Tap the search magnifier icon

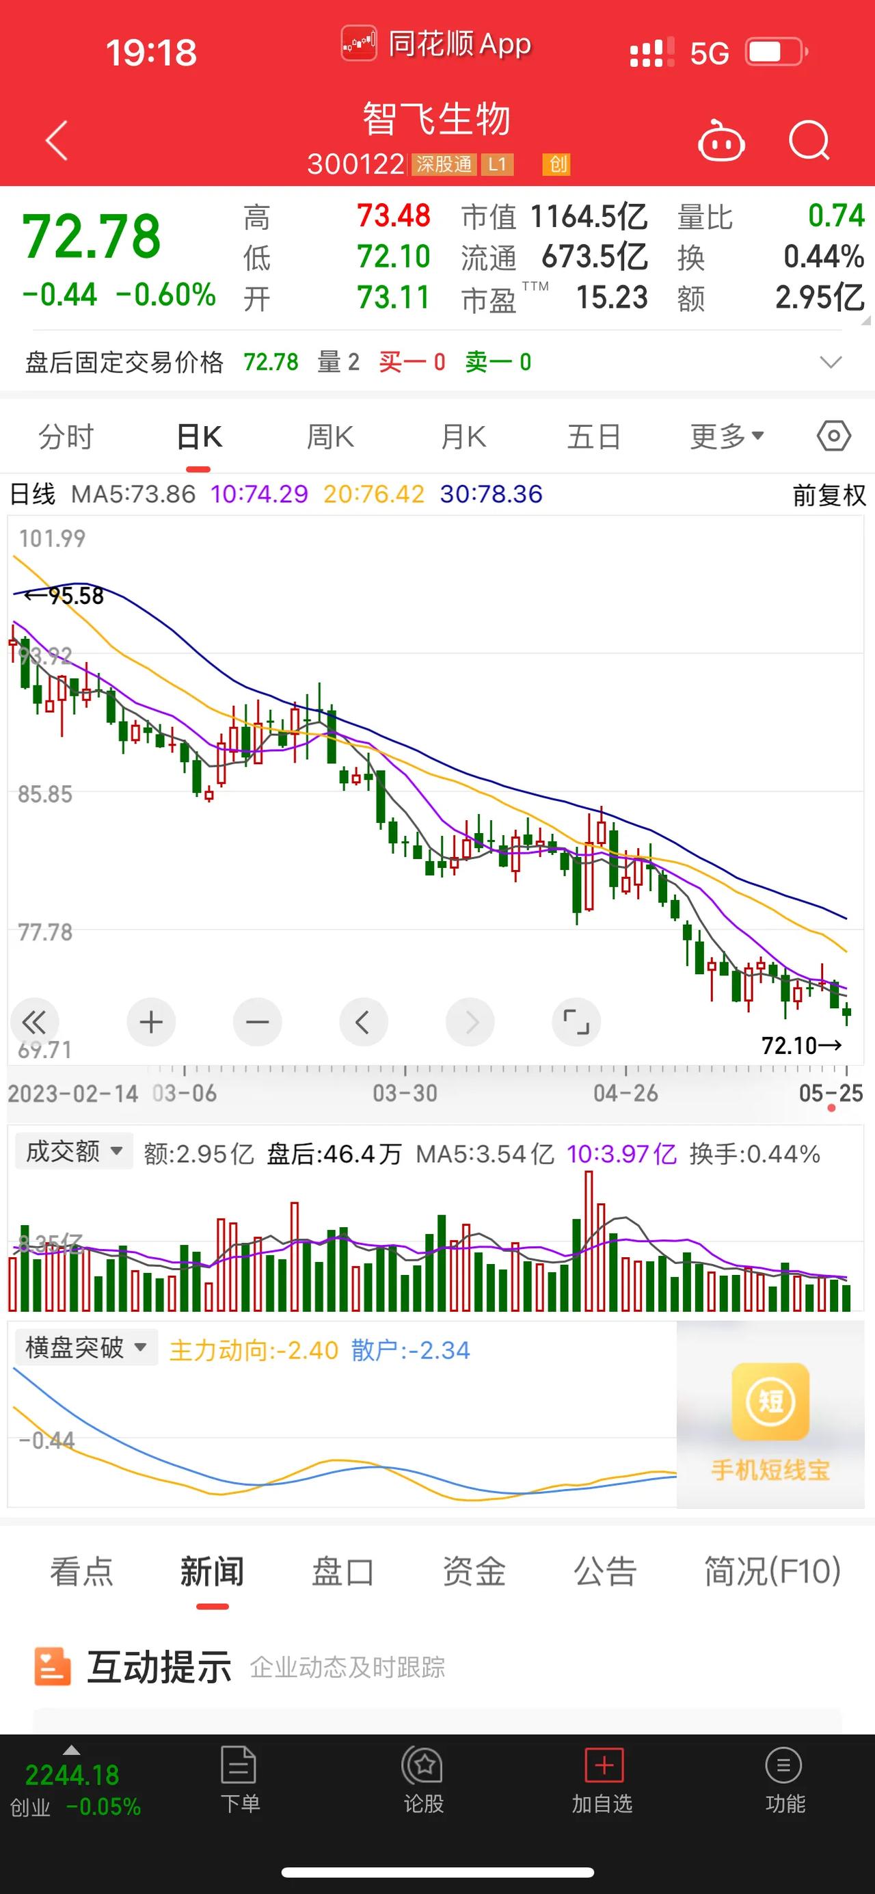coord(809,140)
